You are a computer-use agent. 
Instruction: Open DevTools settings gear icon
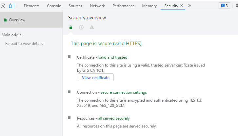[237, 6]
